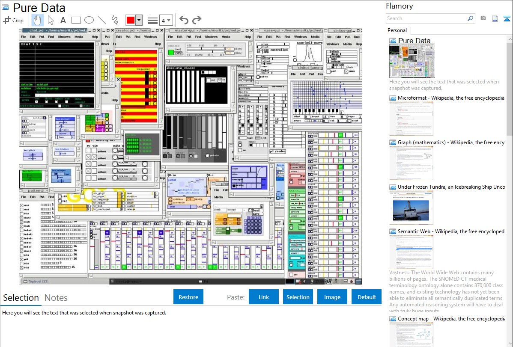The width and height of the screenshot is (513, 347).
Task: Click the sidebar scrollbar up arrow
Action: 510,39
